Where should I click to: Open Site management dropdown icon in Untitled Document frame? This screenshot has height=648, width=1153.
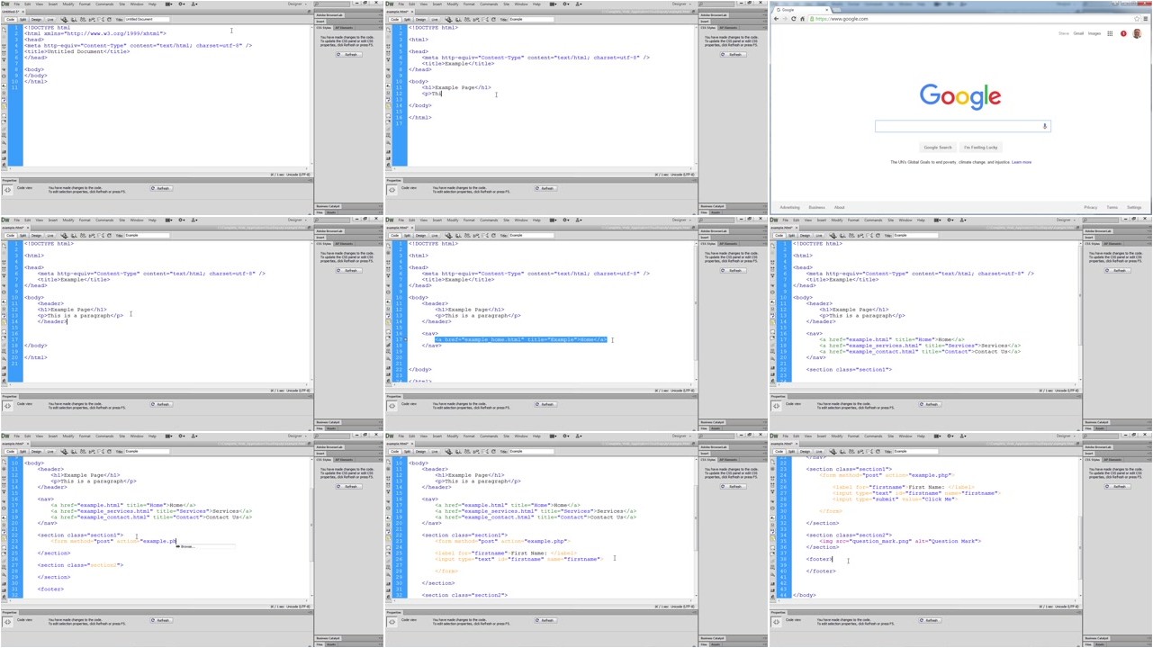click(194, 4)
